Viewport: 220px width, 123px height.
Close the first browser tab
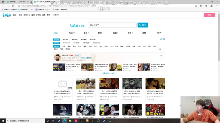point(31,2)
